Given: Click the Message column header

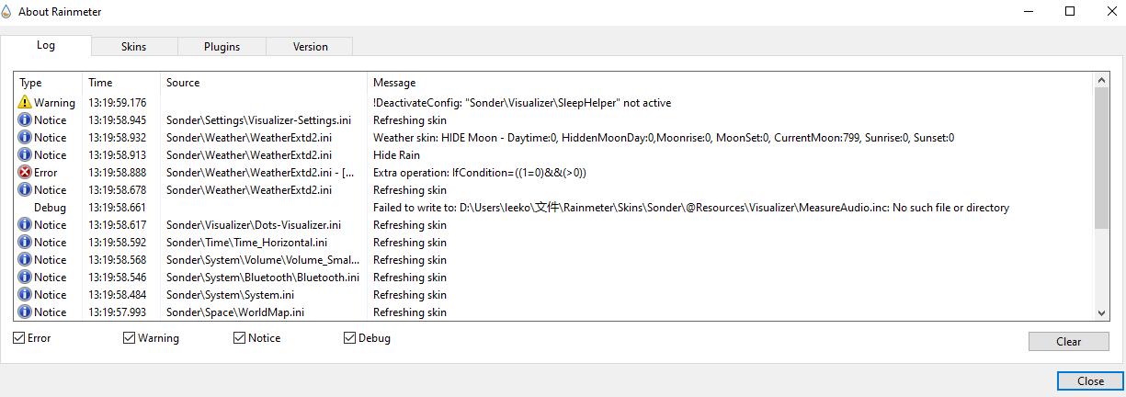Looking at the screenshot, I should tap(731, 83).
